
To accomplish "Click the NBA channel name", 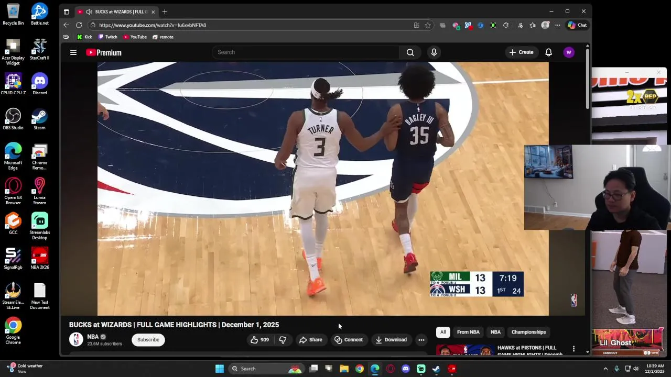I will point(93,337).
